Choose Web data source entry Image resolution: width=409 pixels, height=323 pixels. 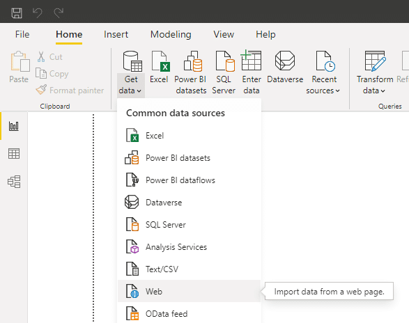(189, 291)
